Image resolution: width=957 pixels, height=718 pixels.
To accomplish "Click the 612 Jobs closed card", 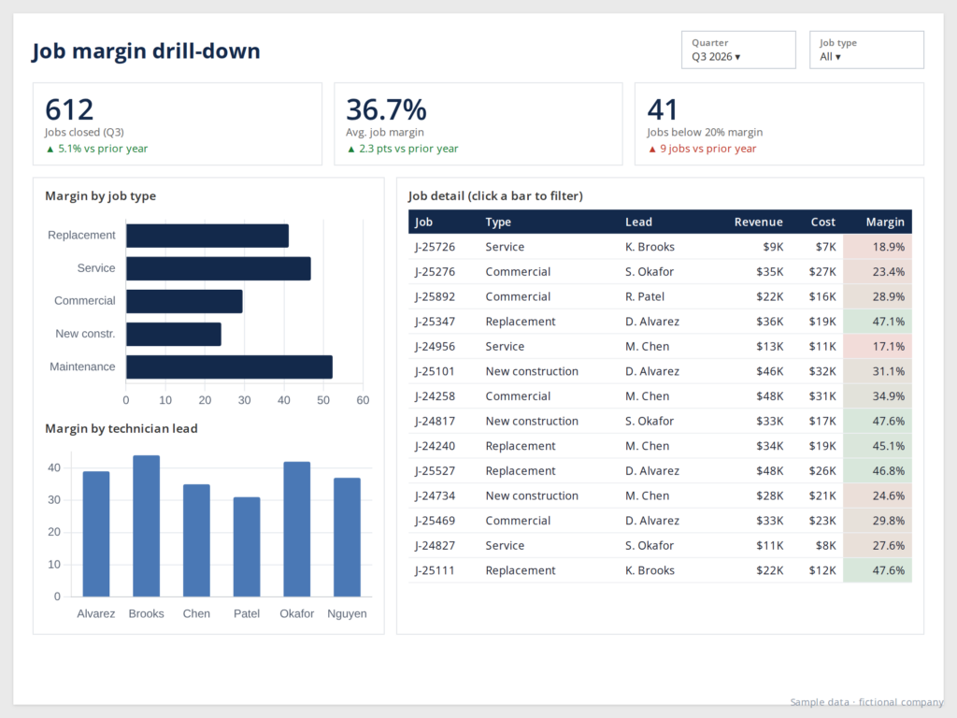I will coord(178,124).
